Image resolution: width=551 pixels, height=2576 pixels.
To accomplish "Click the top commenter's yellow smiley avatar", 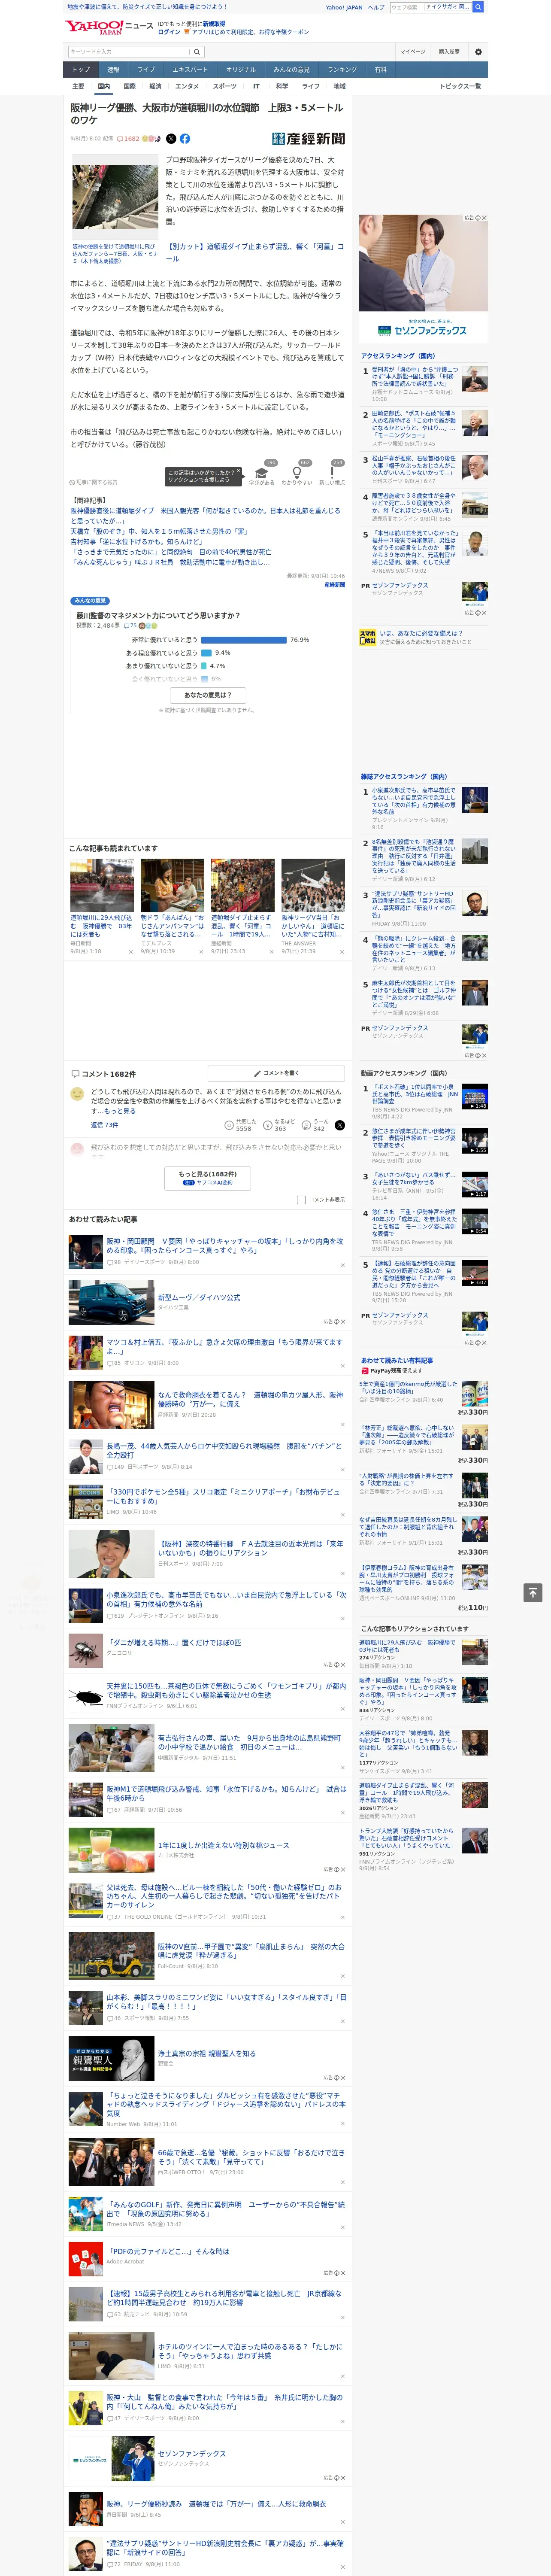I will (x=77, y=1094).
